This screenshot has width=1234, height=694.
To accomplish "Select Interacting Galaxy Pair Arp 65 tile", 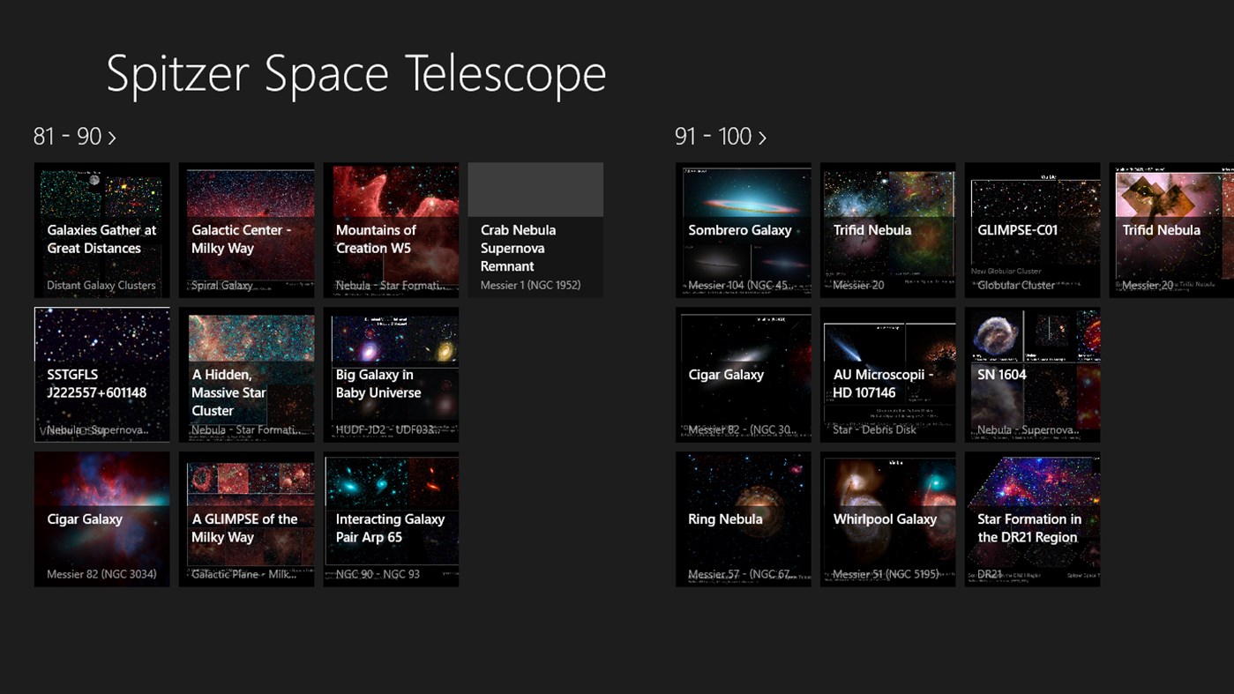I will [391, 519].
